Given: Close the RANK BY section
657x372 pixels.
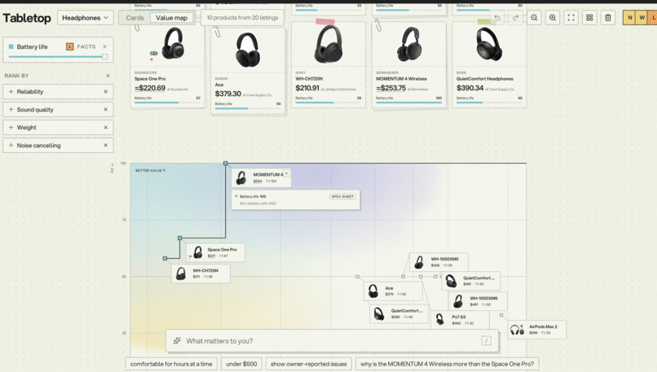Looking at the screenshot, I should pyautogui.click(x=108, y=76).
